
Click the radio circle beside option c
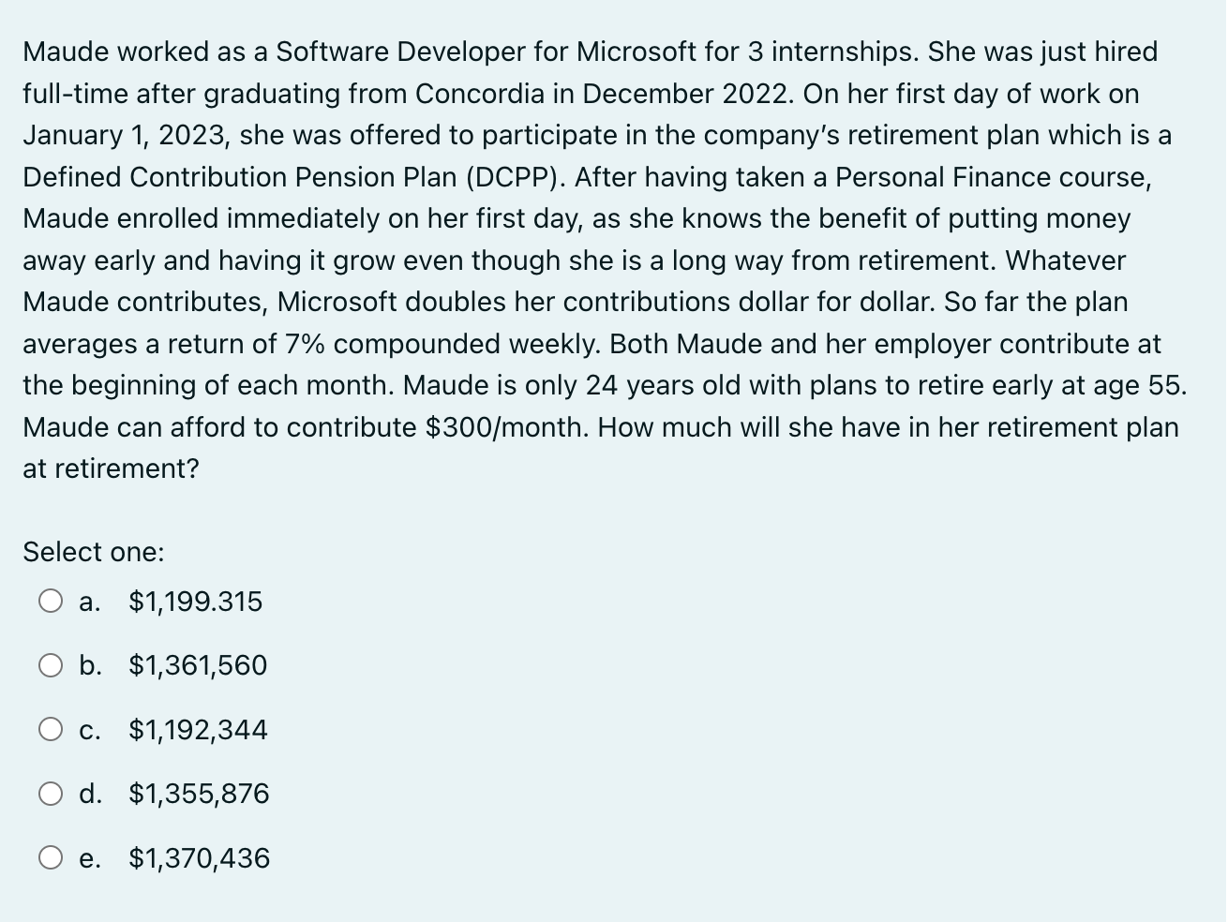(x=52, y=728)
